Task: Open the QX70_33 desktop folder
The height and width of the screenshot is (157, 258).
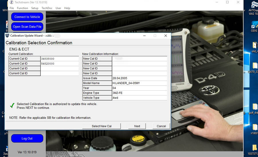Action: 253,68
